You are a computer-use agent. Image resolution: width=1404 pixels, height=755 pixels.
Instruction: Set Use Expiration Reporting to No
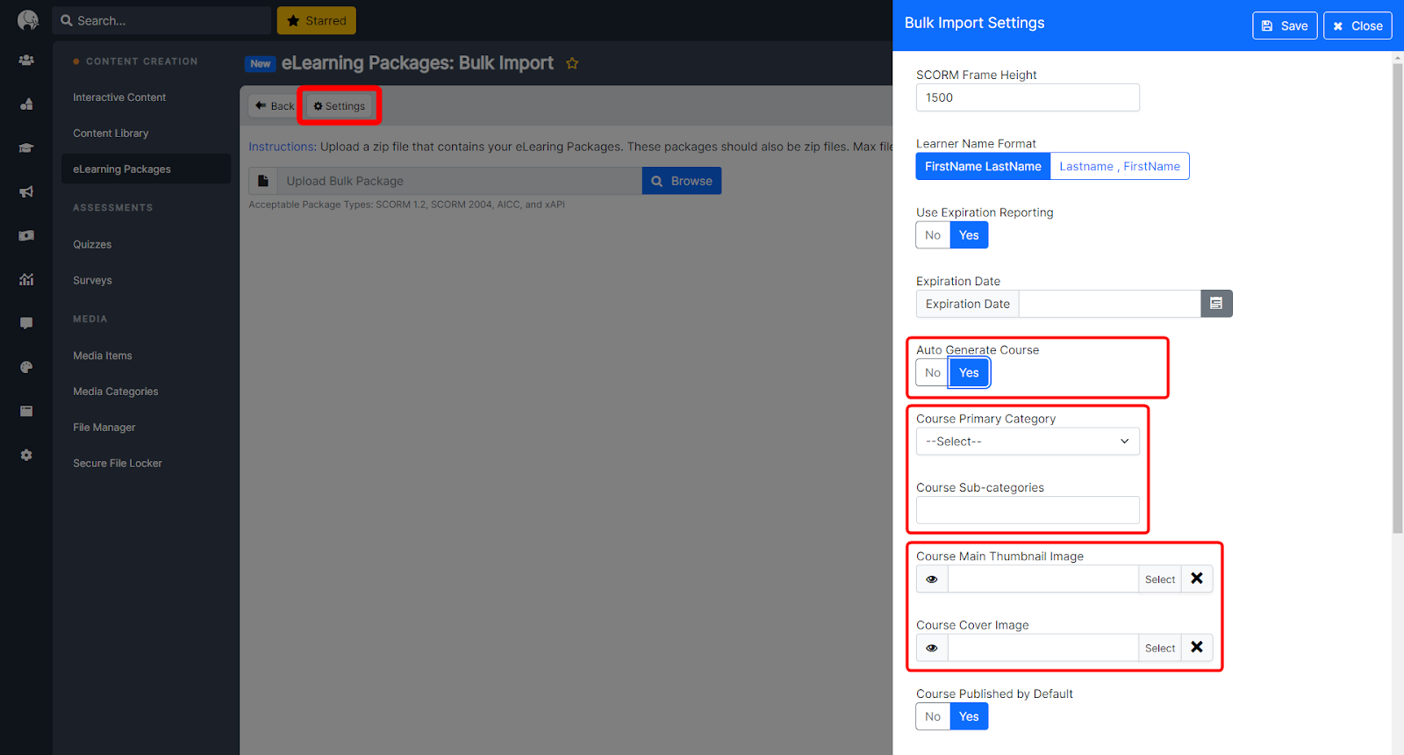tap(933, 235)
